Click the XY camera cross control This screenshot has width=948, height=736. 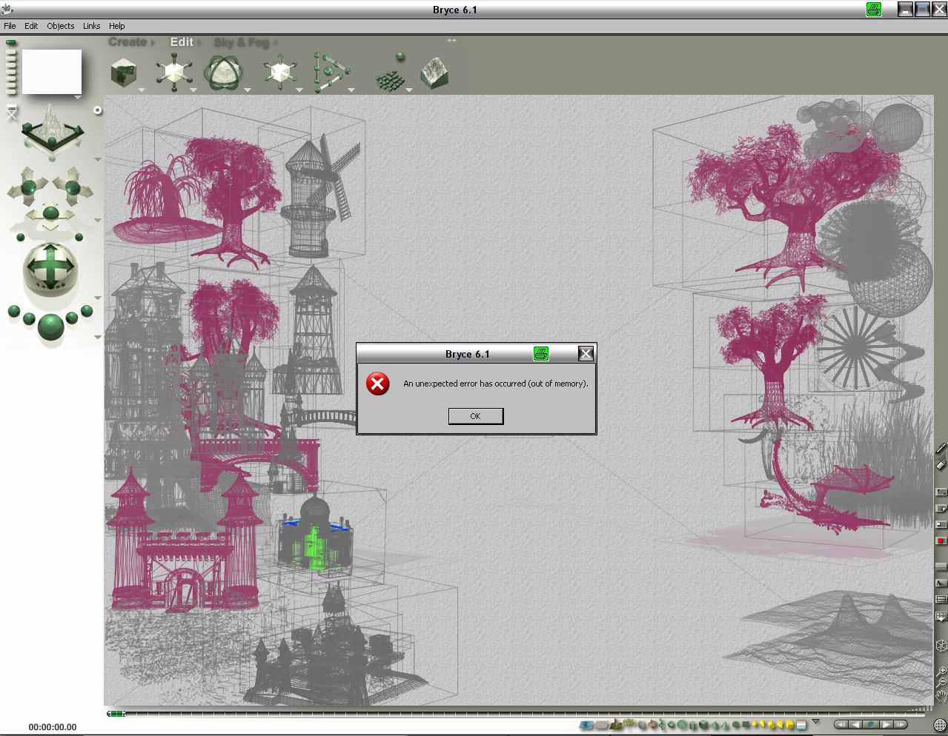point(28,187)
